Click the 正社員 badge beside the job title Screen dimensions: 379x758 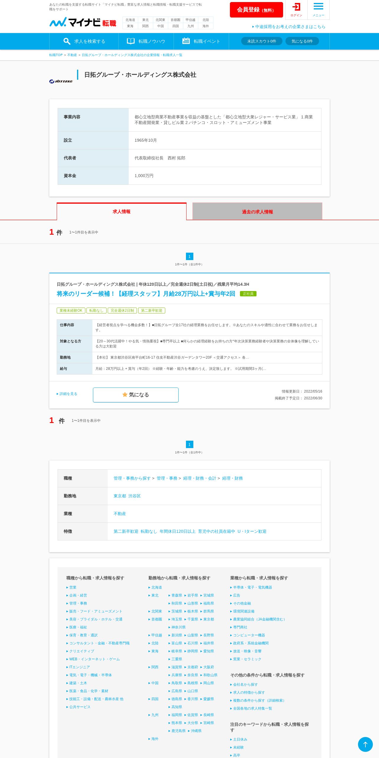coord(248,294)
